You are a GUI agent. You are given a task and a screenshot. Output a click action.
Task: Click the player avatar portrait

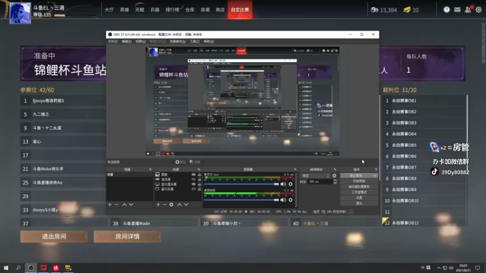coord(20,13)
